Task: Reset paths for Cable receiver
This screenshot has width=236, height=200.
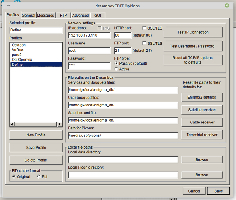Action: pyautogui.click(x=202, y=122)
